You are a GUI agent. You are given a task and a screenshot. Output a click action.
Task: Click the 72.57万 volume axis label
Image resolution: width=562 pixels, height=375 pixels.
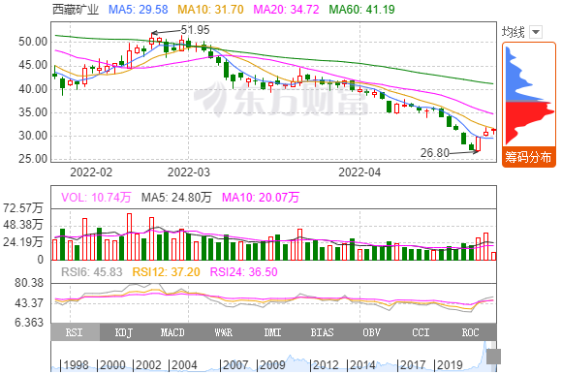pyautogui.click(x=23, y=208)
